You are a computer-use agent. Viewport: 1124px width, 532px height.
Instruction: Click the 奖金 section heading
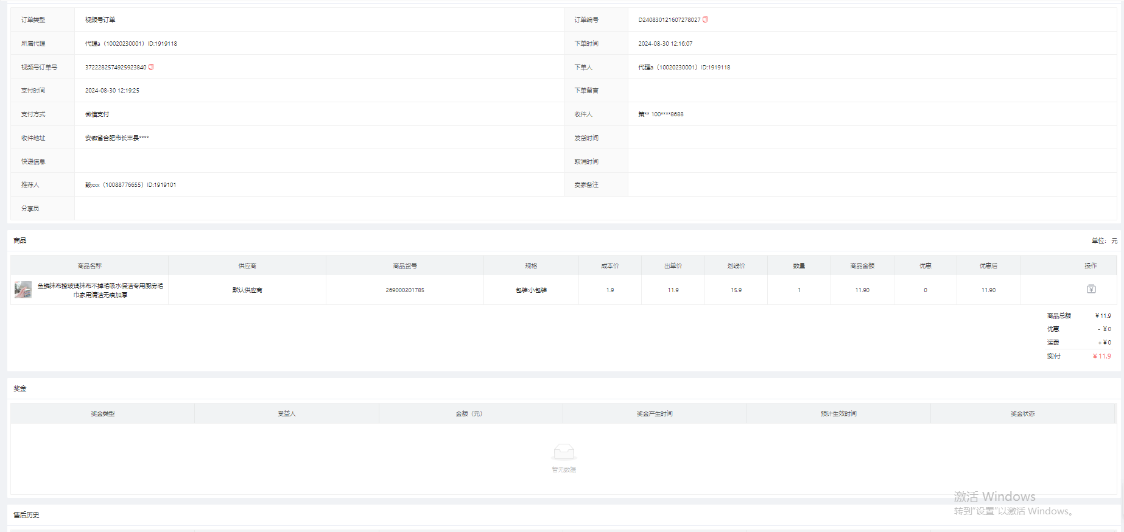20,388
